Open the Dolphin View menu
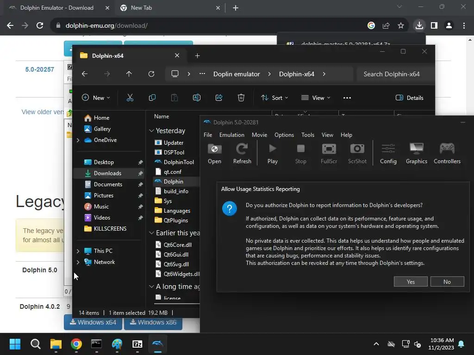Screen dimensions: 474x355 [x=327, y=135]
